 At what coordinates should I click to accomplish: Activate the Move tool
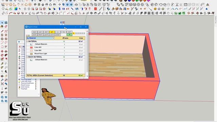[2, 51]
